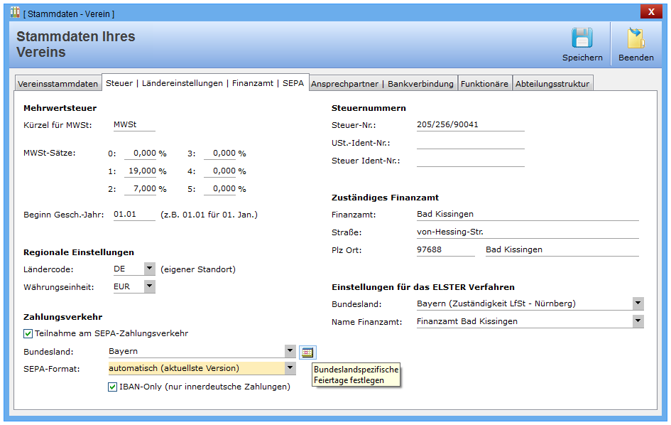Disable the IBAN-Only checkbox
Screen dimensions: 671x425
click(x=113, y=387)
